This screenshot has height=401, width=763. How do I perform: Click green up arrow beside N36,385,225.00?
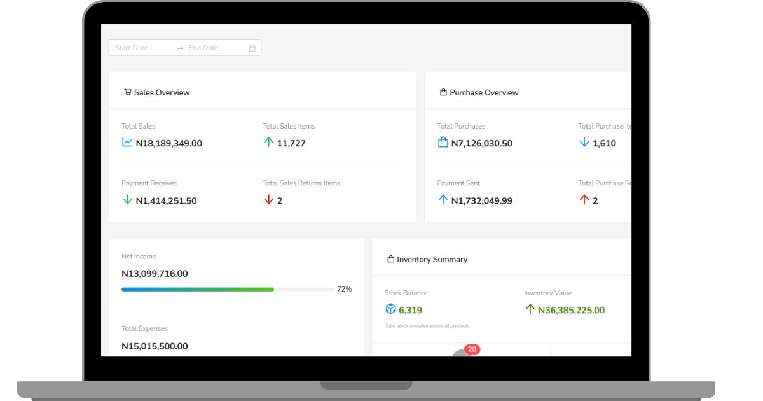click(530, 309)
